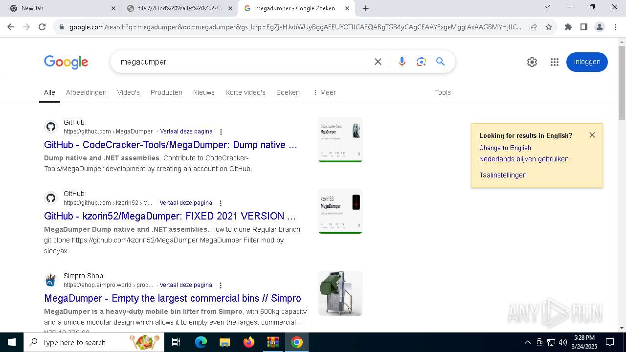Screen dimensions: 626x352
Task: Open the Chrome extensions puzzle icon
Action: tap(568, 27)
